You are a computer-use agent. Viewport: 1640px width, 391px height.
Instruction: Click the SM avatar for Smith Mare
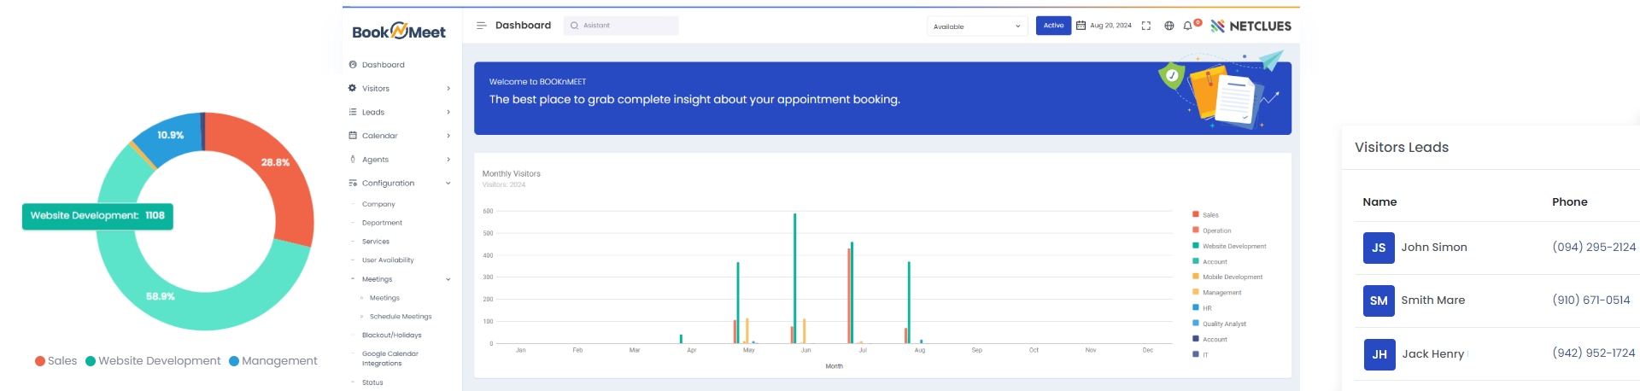pyautogui.click(x=1379, y=301)
